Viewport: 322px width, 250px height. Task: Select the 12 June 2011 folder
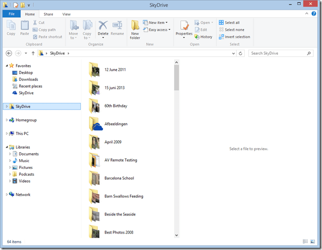tap(107, 70)
